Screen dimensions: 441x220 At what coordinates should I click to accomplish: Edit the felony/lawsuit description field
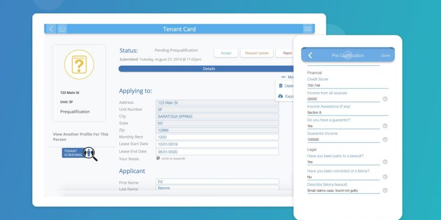pyautogui.click(x=343, y=191)
